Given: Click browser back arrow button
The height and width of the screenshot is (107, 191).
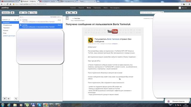Looking at the screenshot, I should [2, 4].
